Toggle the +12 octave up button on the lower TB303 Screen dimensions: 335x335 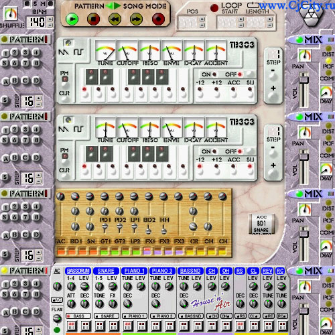216,171
